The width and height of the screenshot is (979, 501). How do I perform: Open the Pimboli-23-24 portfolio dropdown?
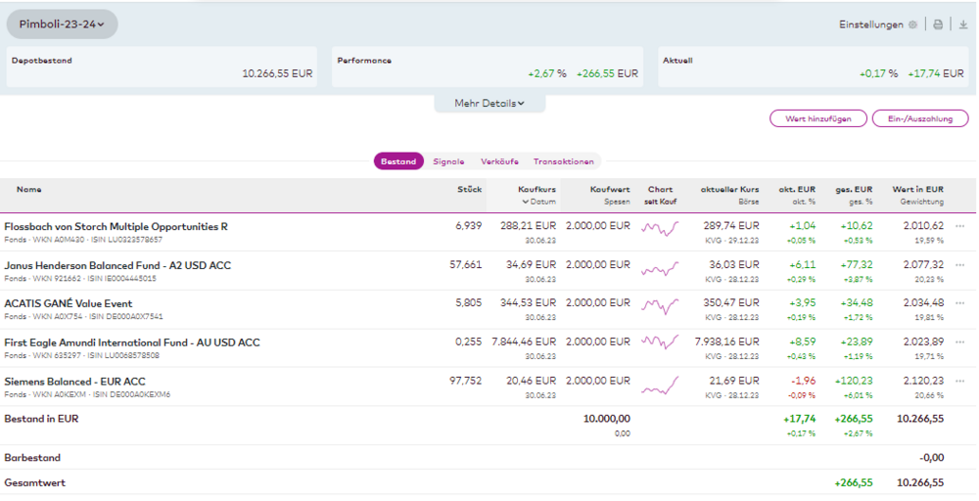(62, 24)
